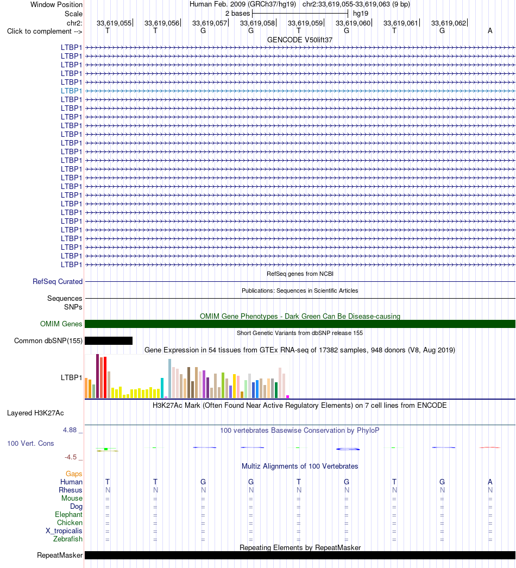Screen dimensions: 516x568
Task: Click the Mouse species label
Action: (72, 498)
